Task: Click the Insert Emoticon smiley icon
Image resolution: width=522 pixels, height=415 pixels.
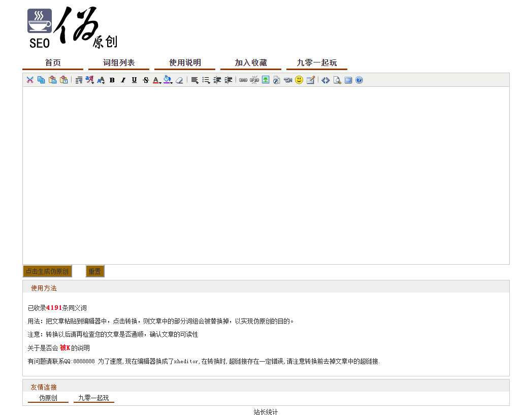Action: pos(299,80)
